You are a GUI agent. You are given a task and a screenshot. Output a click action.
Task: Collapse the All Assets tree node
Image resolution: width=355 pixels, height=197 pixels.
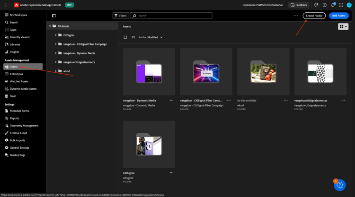click(50, 26)
